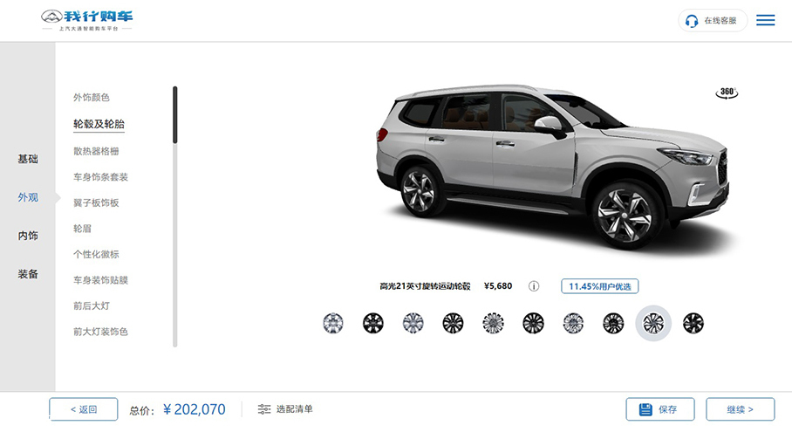Click the 继续 > button
The image size is (792, 432).
740,409
